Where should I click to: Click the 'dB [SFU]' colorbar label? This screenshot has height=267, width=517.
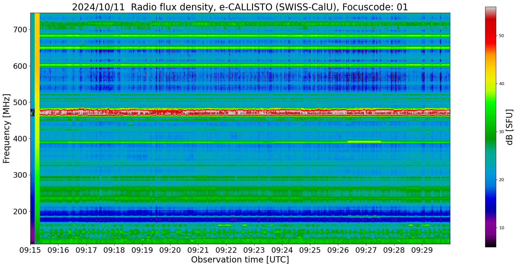tap(509, 127)
